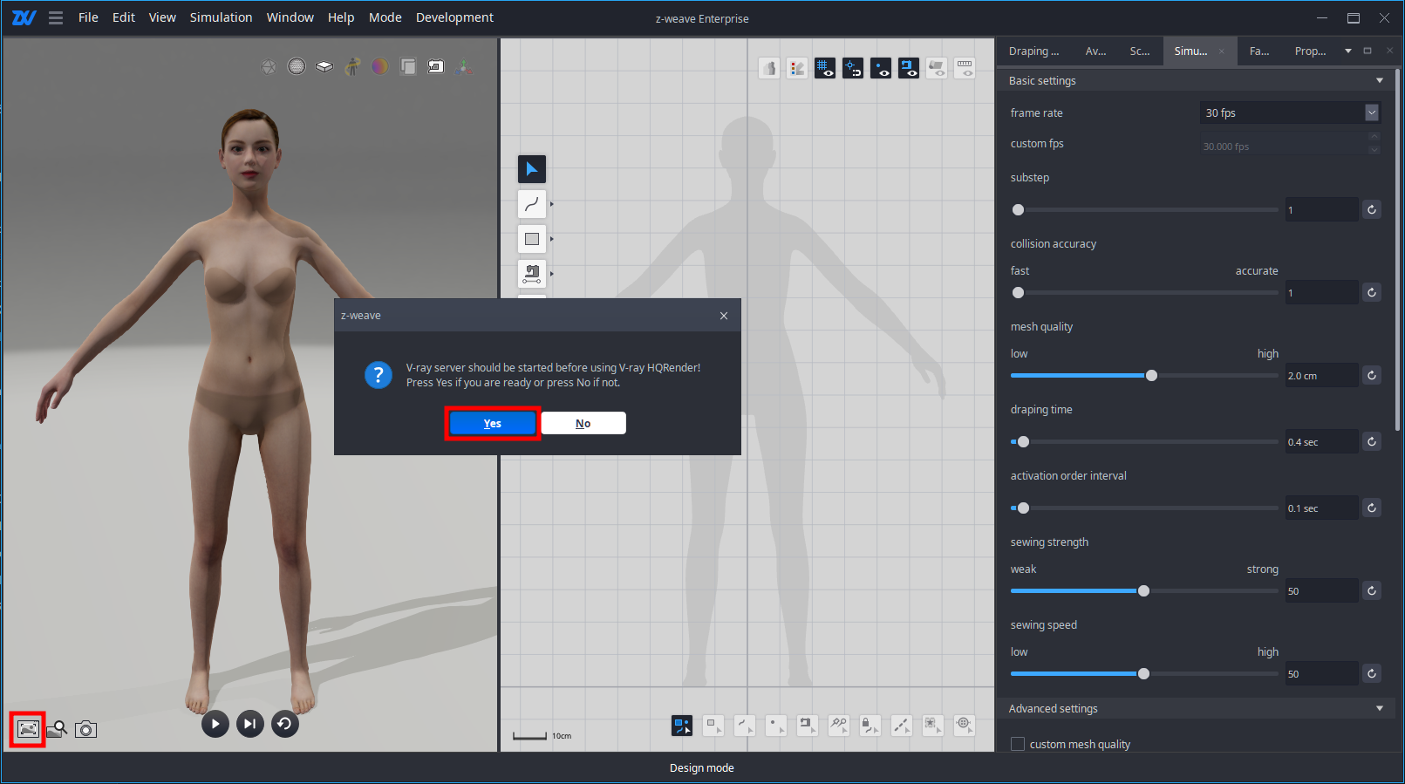The width and height of the screenshot is (1405, 784).
Task: Close the z-weave dialog with X
Action: (x=724, y=316)
